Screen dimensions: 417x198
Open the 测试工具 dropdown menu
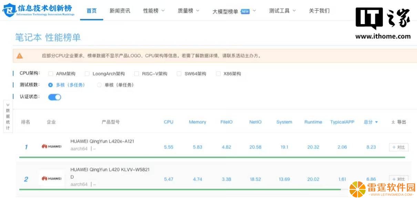point(282,11)
